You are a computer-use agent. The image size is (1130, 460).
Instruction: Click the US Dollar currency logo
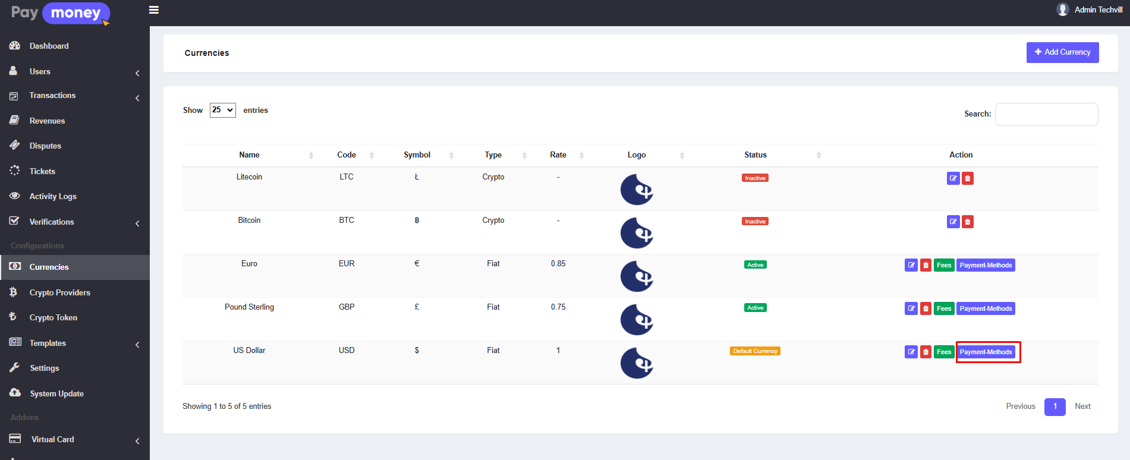(x=637, y=363)
